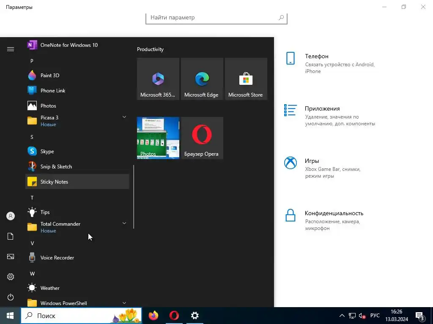
Task: Click the Productivity group title
Action: click(x=150, y=49)
